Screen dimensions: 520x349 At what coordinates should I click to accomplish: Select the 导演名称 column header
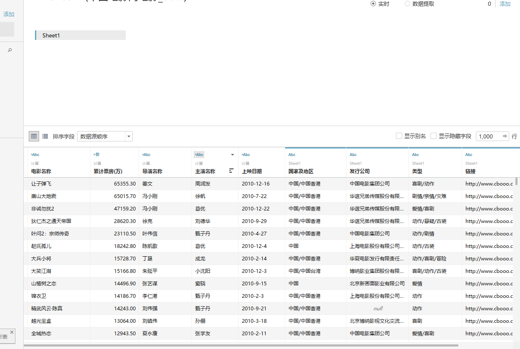[152, 171]
